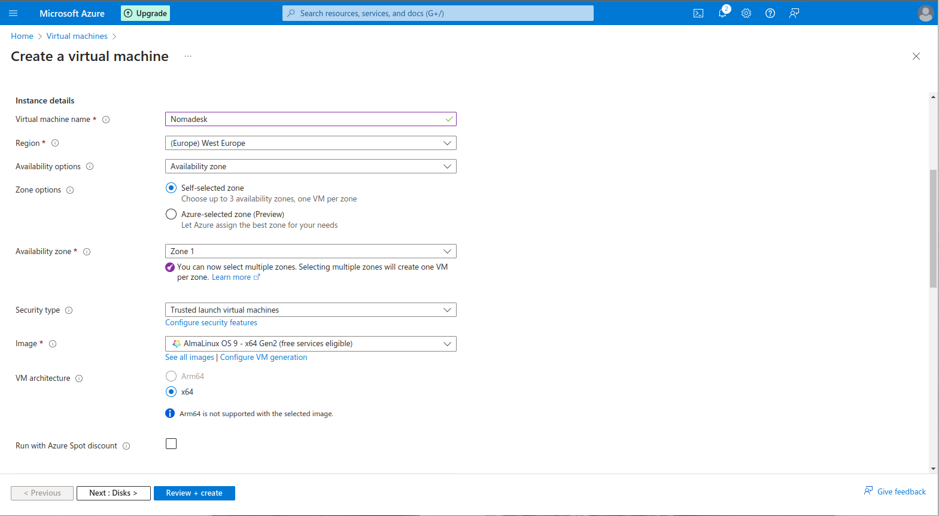
Task: Click the Previous button
Action: 42,493
